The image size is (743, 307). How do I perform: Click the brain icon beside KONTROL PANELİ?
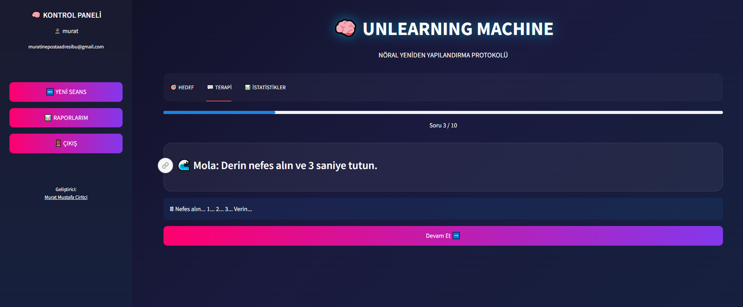[36, 15]
